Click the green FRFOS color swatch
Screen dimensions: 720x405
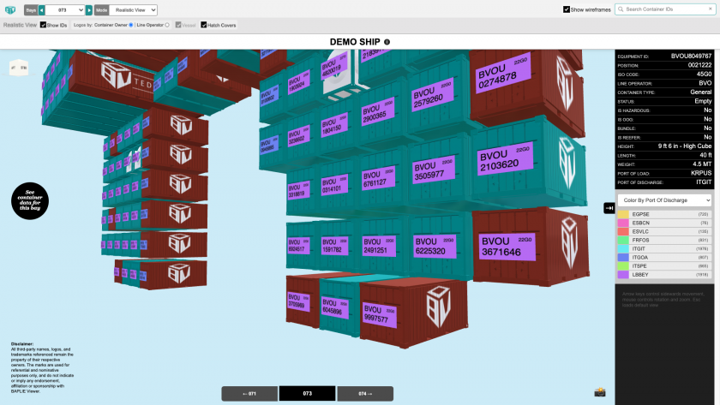tap(623, 240)
